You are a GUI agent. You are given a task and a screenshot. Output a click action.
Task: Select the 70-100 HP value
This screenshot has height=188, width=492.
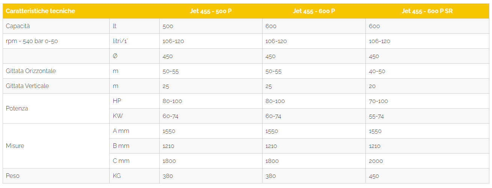point(379,101)
